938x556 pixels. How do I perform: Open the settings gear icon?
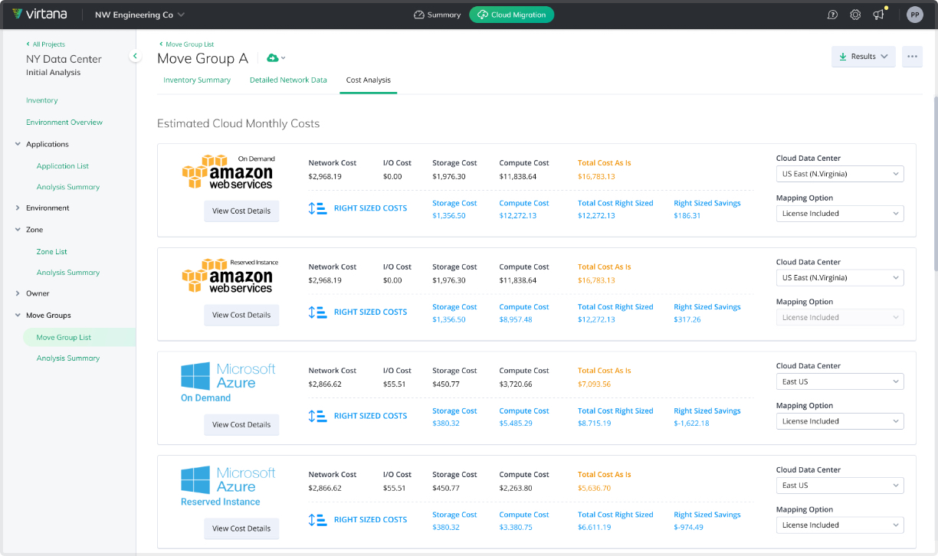click(855, 15)
